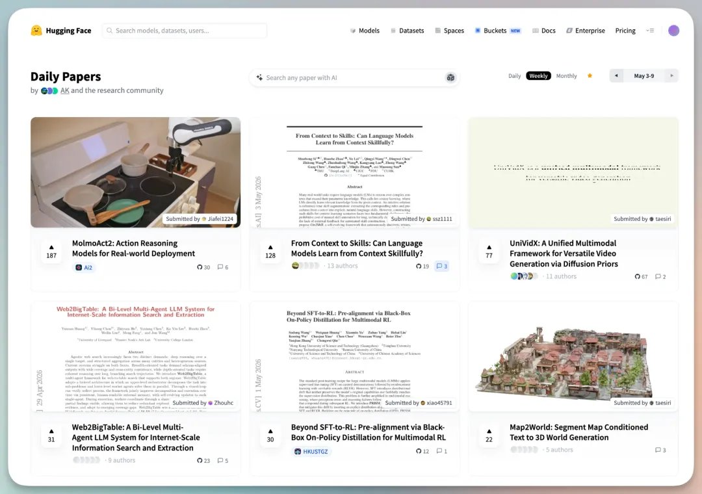Click the search models input field
The width and height of the screenshot is (702, 494).
[185, 31]
